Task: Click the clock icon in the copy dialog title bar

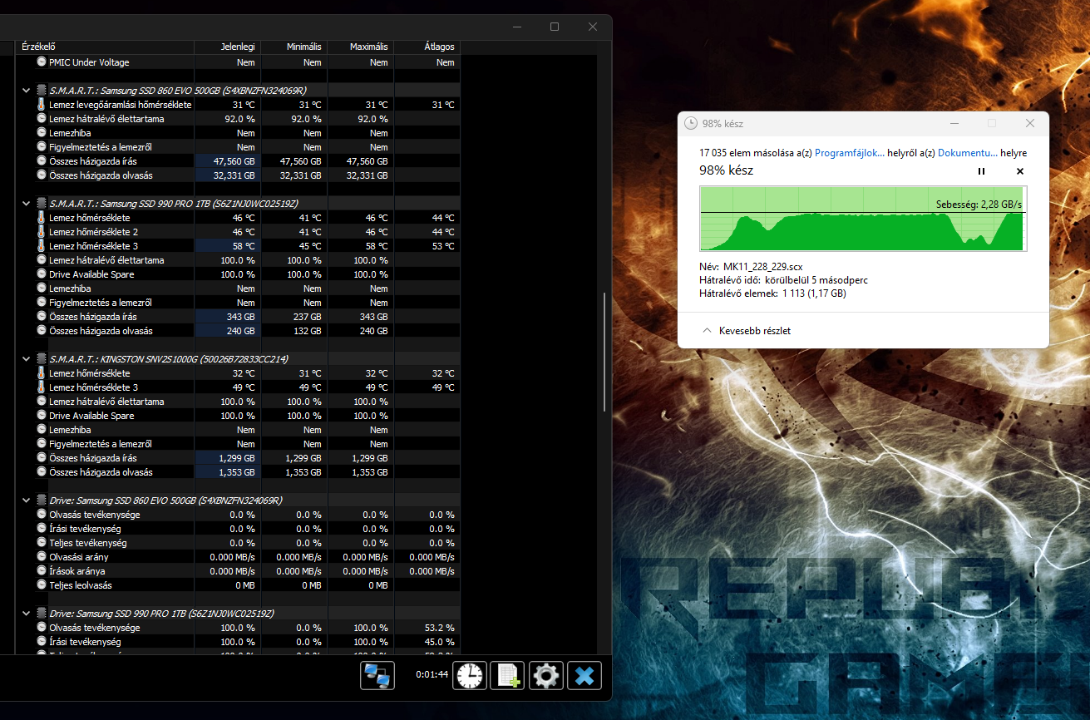Action: (690, 123)
